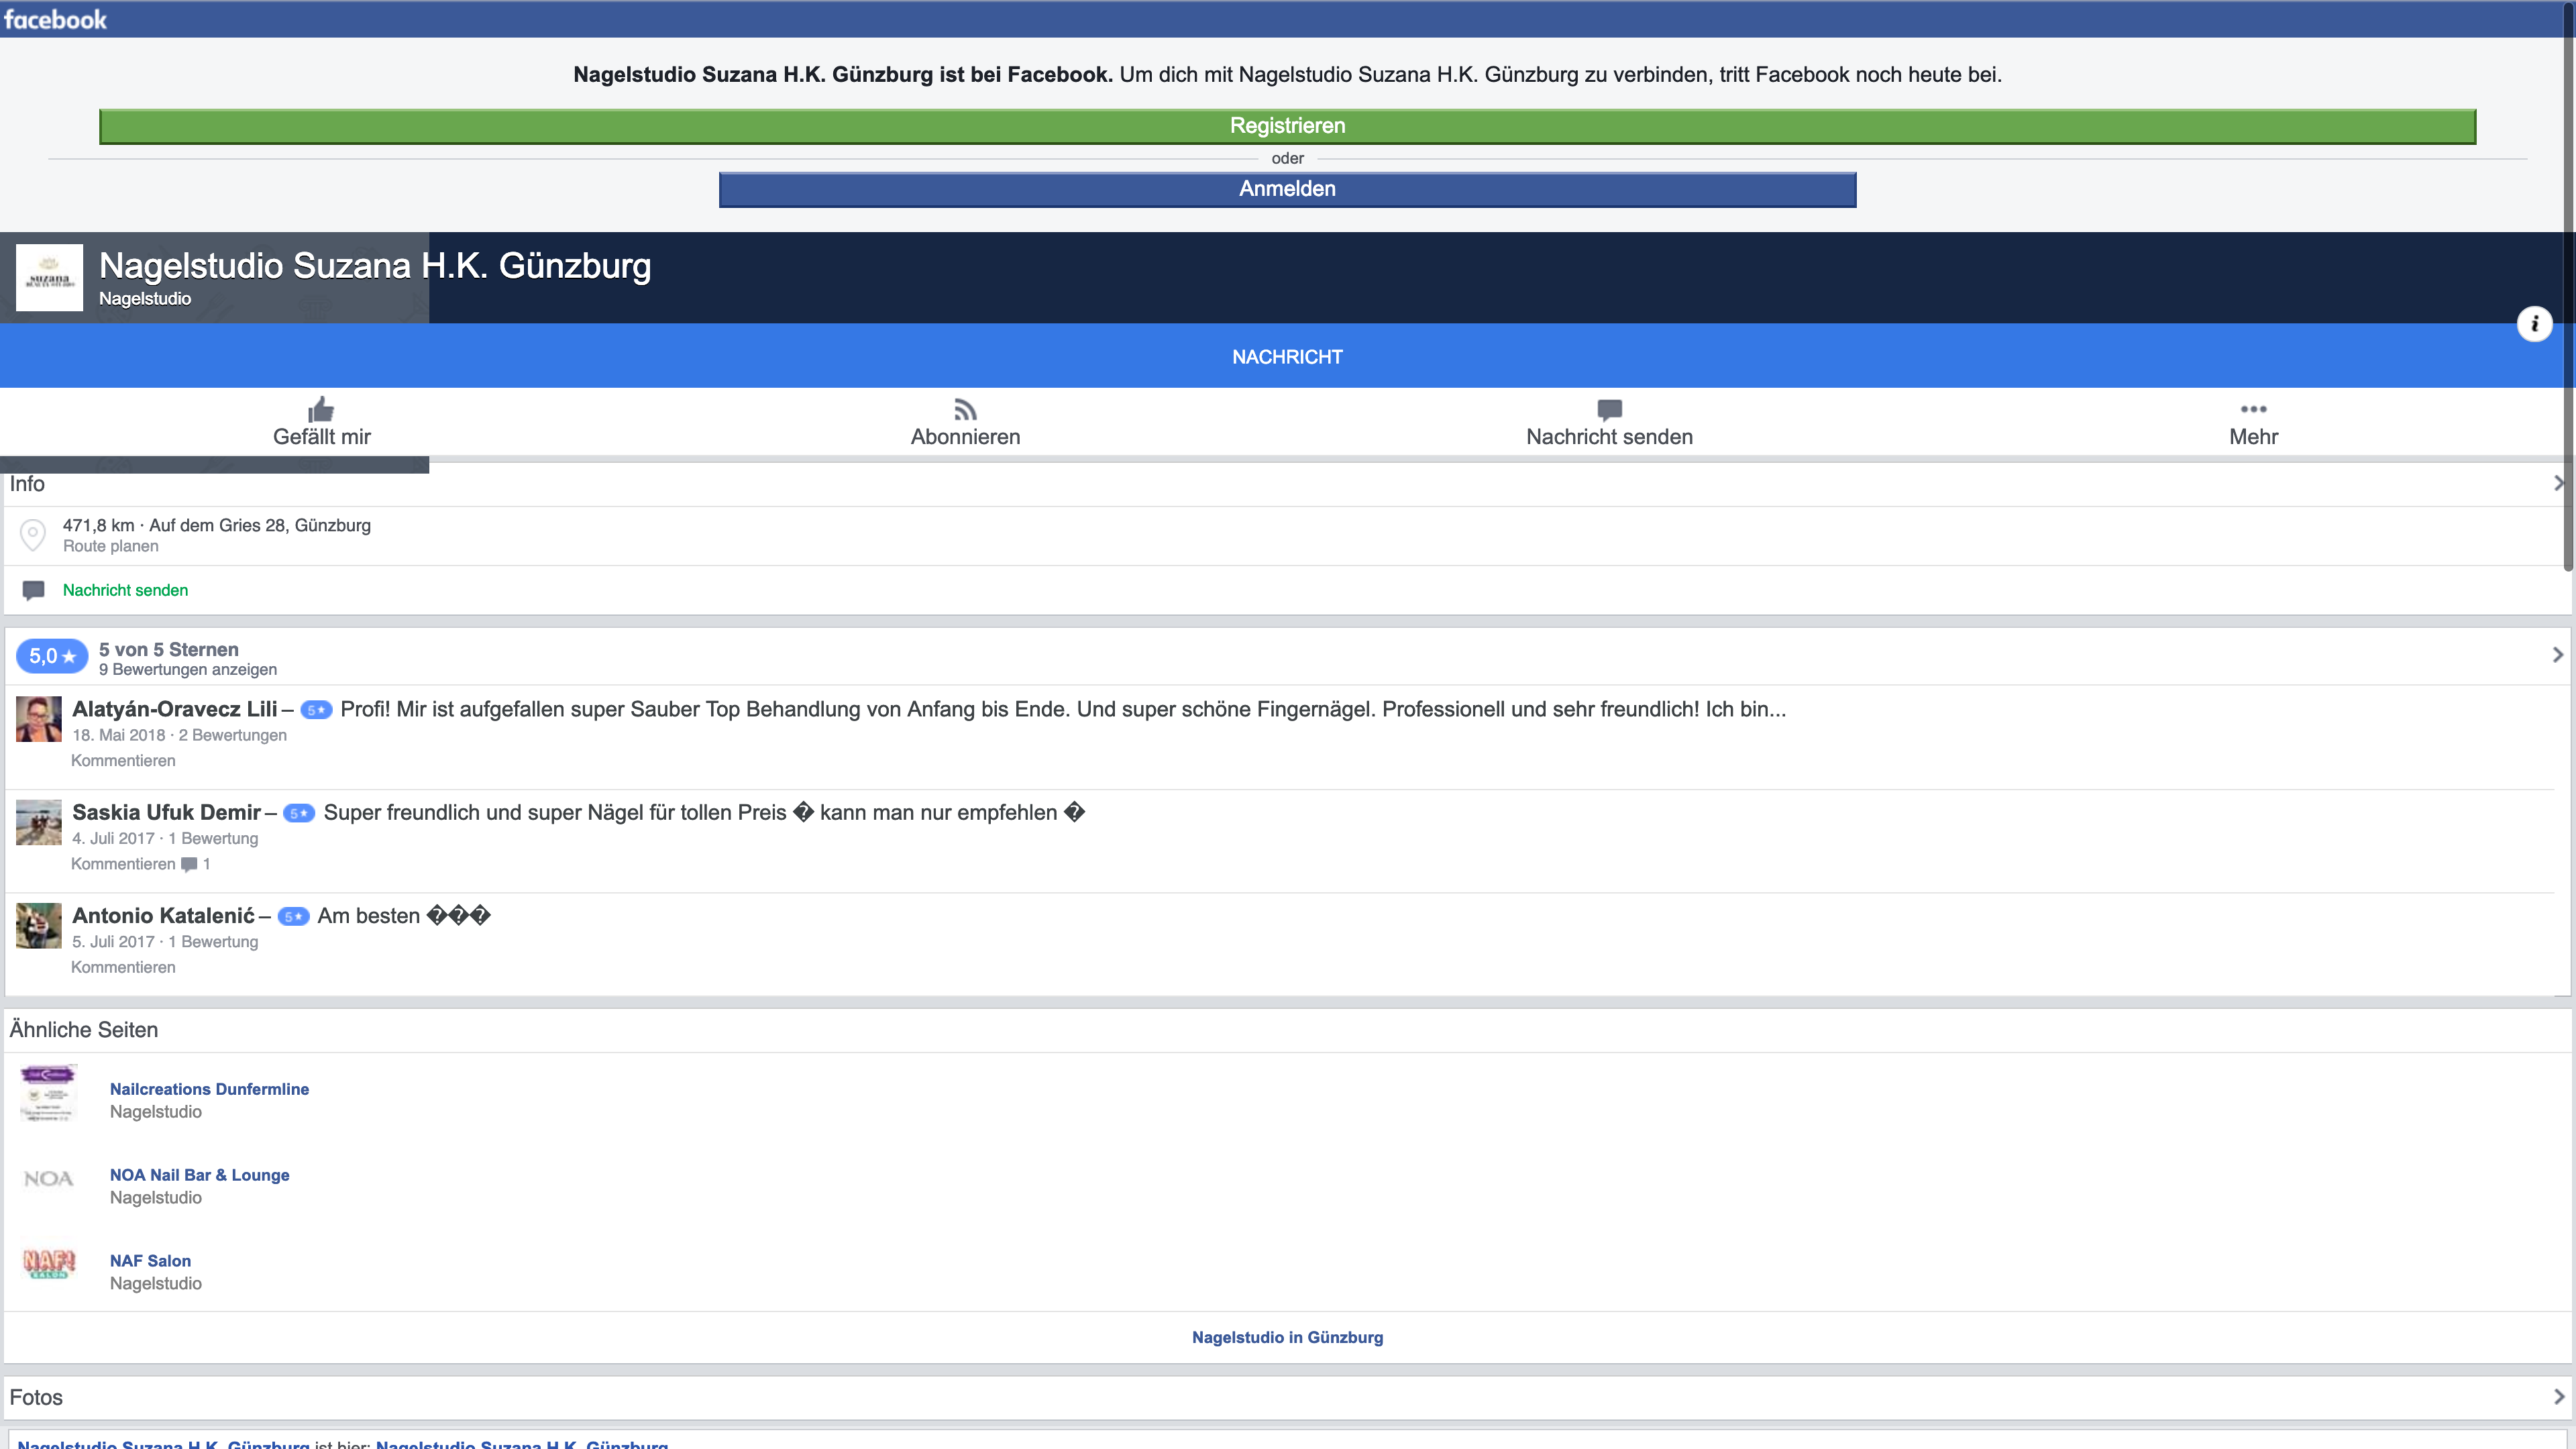
Task: Click the Nachricht senden speech bubble icon
Action: tap(1609, 410)
